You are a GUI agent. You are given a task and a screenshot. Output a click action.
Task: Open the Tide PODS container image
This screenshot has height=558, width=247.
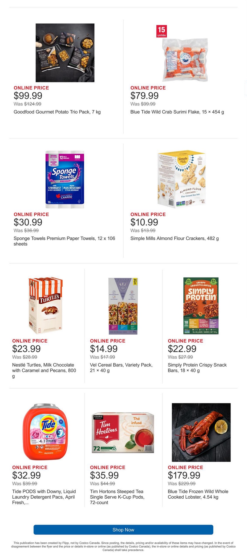(x=46, y=432)
